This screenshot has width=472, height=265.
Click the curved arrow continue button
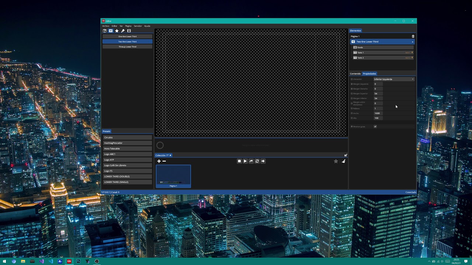click(x=251, y=161)
